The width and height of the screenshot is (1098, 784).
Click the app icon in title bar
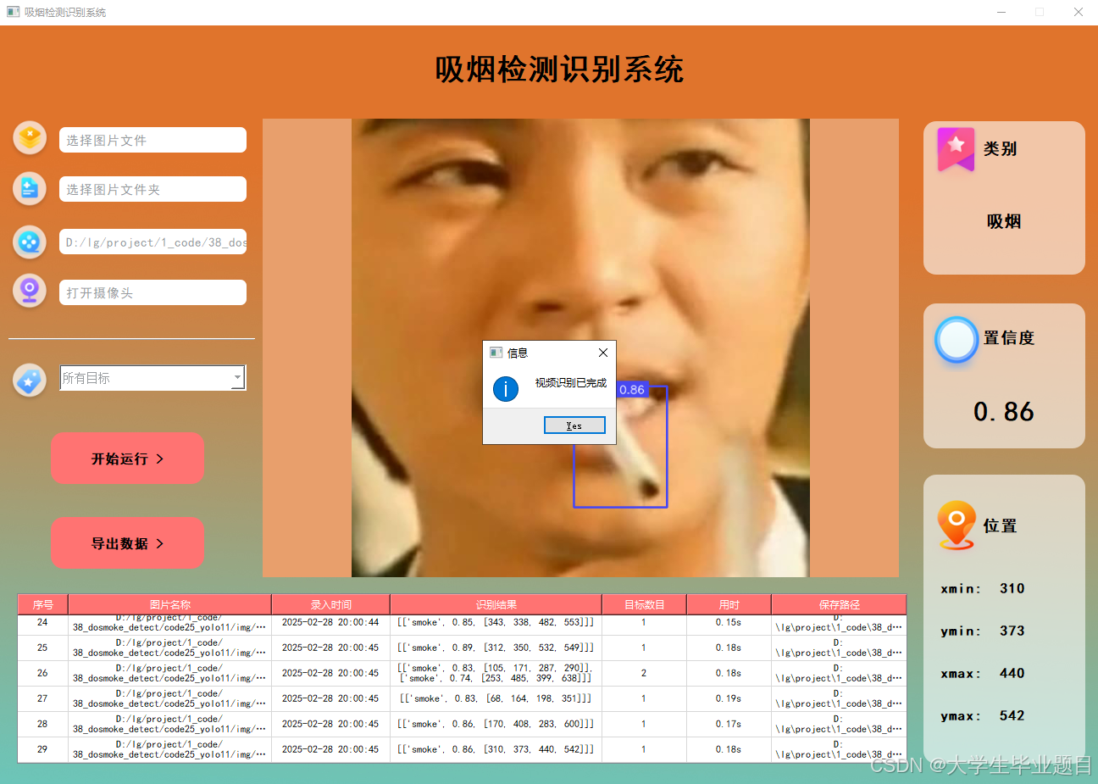[13, 12]
